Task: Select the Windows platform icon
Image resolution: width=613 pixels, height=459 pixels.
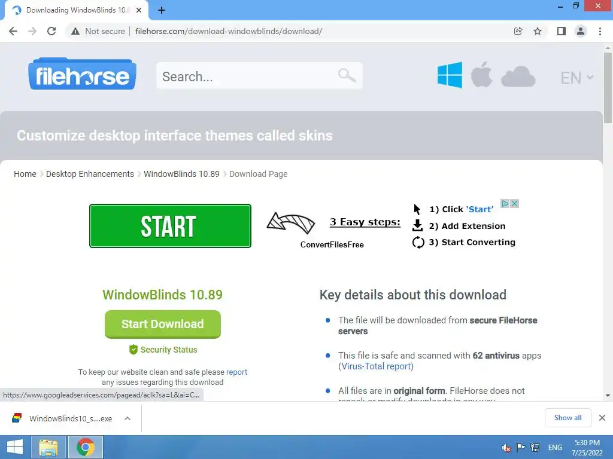Action: click(450, 75)
